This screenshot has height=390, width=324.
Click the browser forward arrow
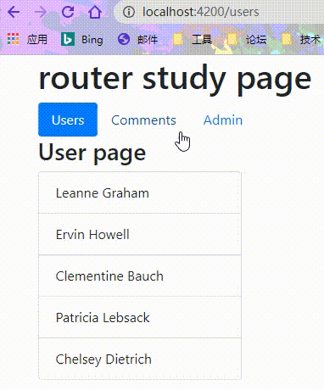tap(41, 12)
